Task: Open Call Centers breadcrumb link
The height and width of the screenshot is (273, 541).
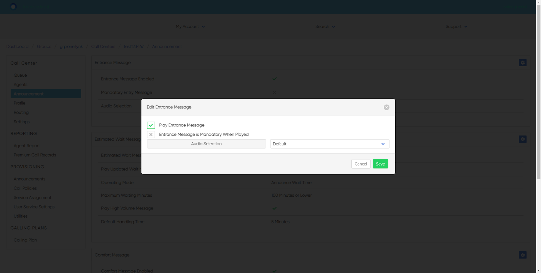Action: click(103, 46)
